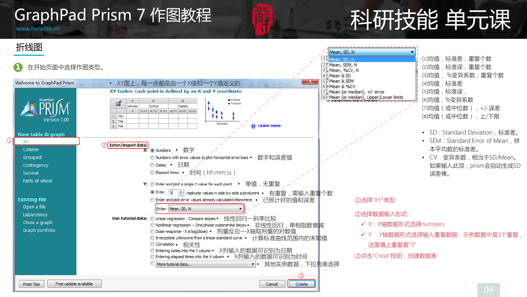Select Enter replicate values radio option

pyautogui.click(x=152, y=192)
